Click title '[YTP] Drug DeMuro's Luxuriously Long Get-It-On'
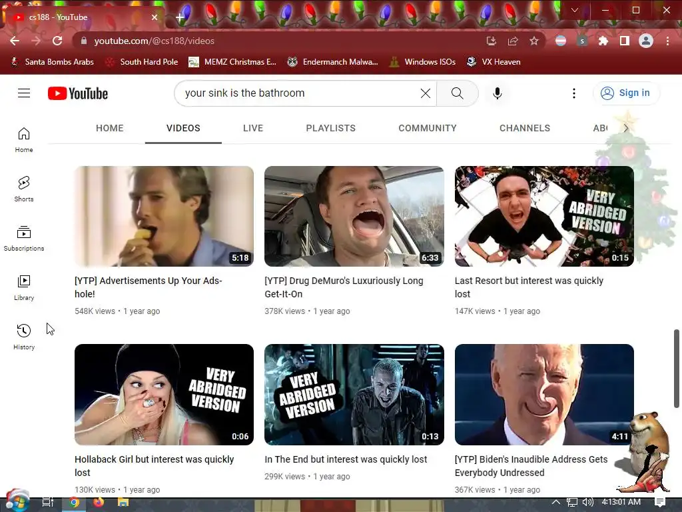 344,287
